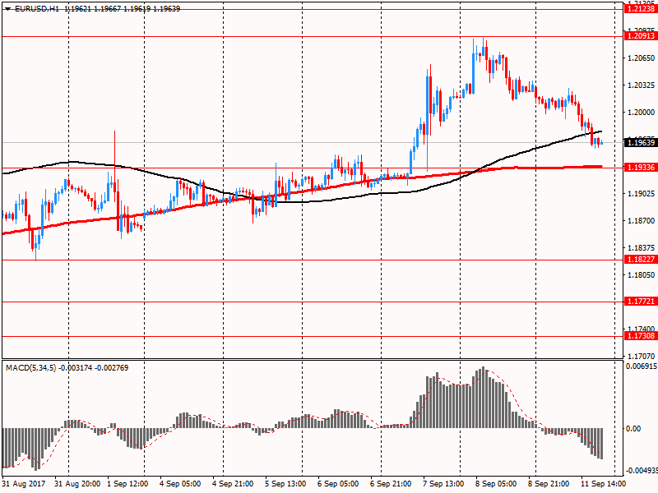Click the 31 Aug 2017 date label
The width and height of the screenshot is (658, 493).
[x=24, y=484]
